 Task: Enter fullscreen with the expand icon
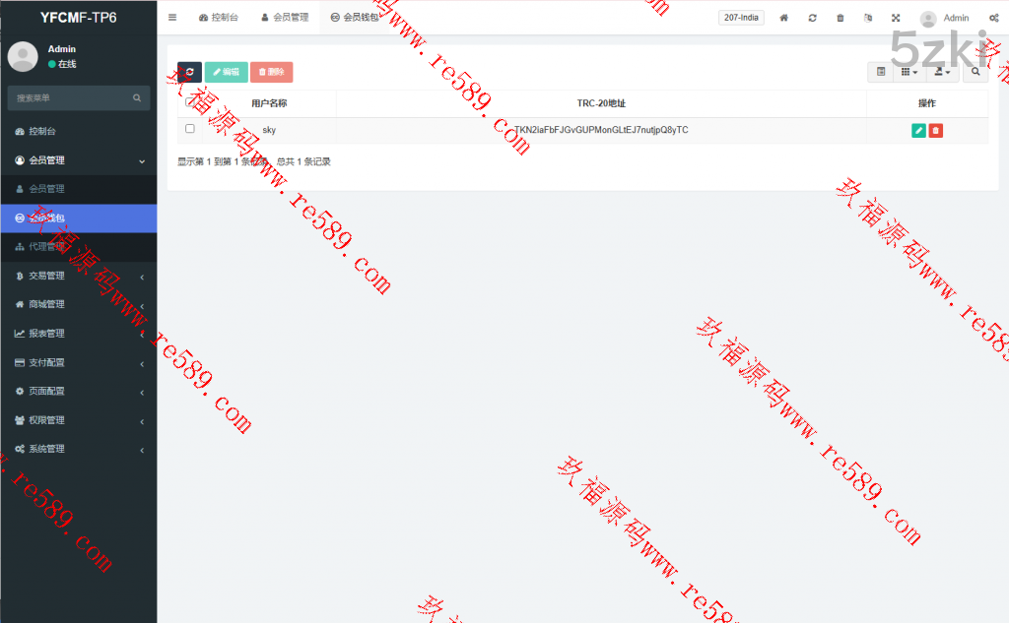[x=896, y=18]
